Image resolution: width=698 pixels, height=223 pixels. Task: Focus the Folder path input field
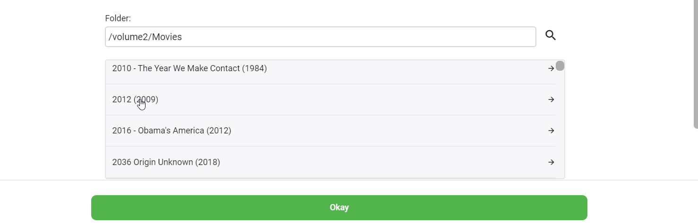click(320, 37)
